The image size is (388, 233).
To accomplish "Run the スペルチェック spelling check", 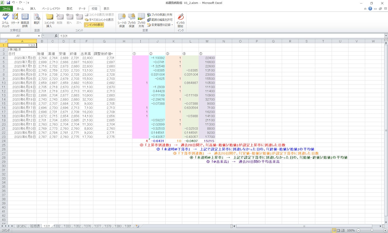I will [x=6, y=21].
